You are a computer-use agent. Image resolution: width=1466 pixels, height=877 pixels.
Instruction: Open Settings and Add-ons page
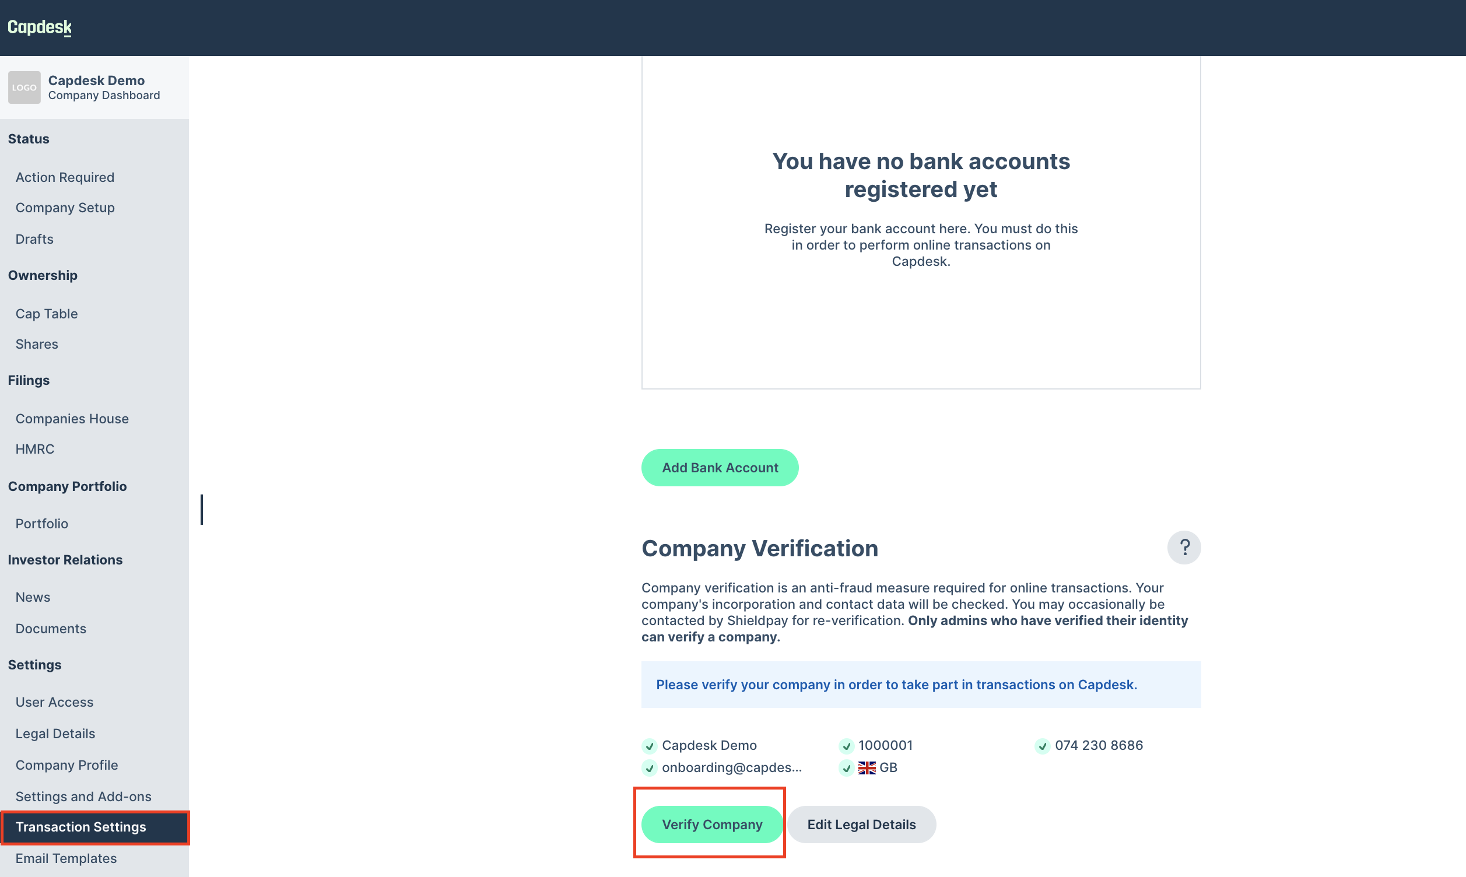point(83,796)
